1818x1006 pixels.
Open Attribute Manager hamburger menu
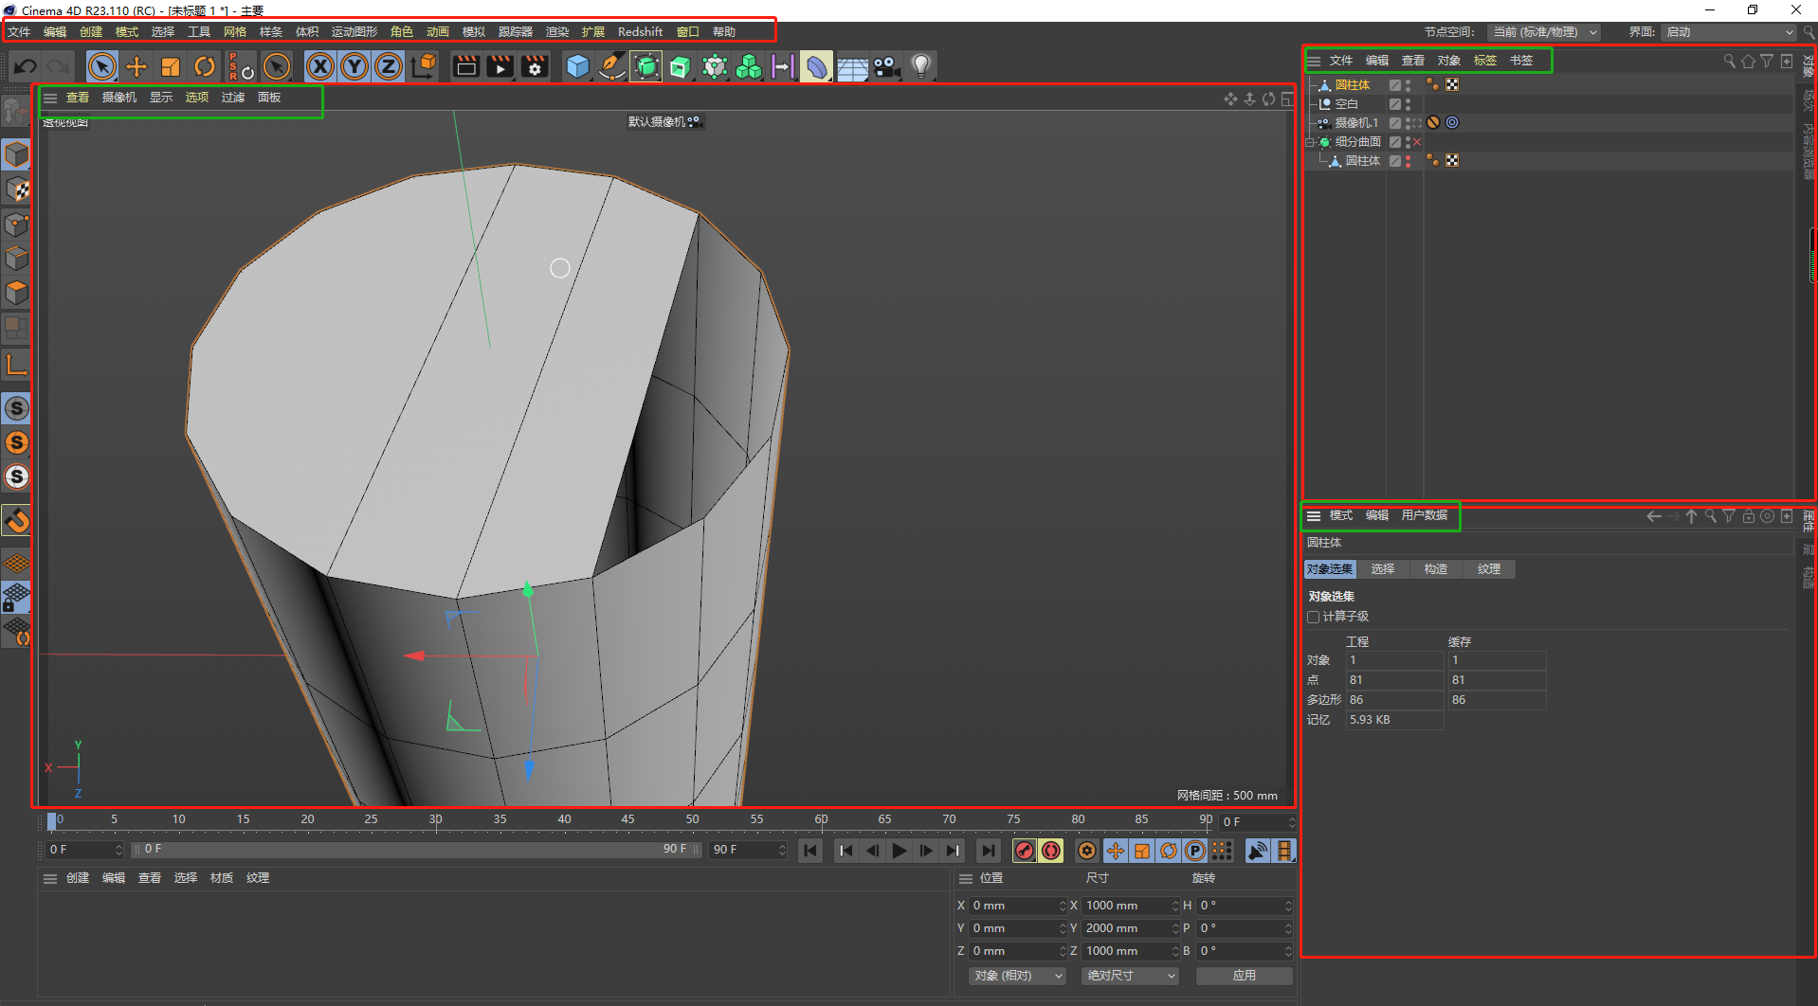(1314, 515)
